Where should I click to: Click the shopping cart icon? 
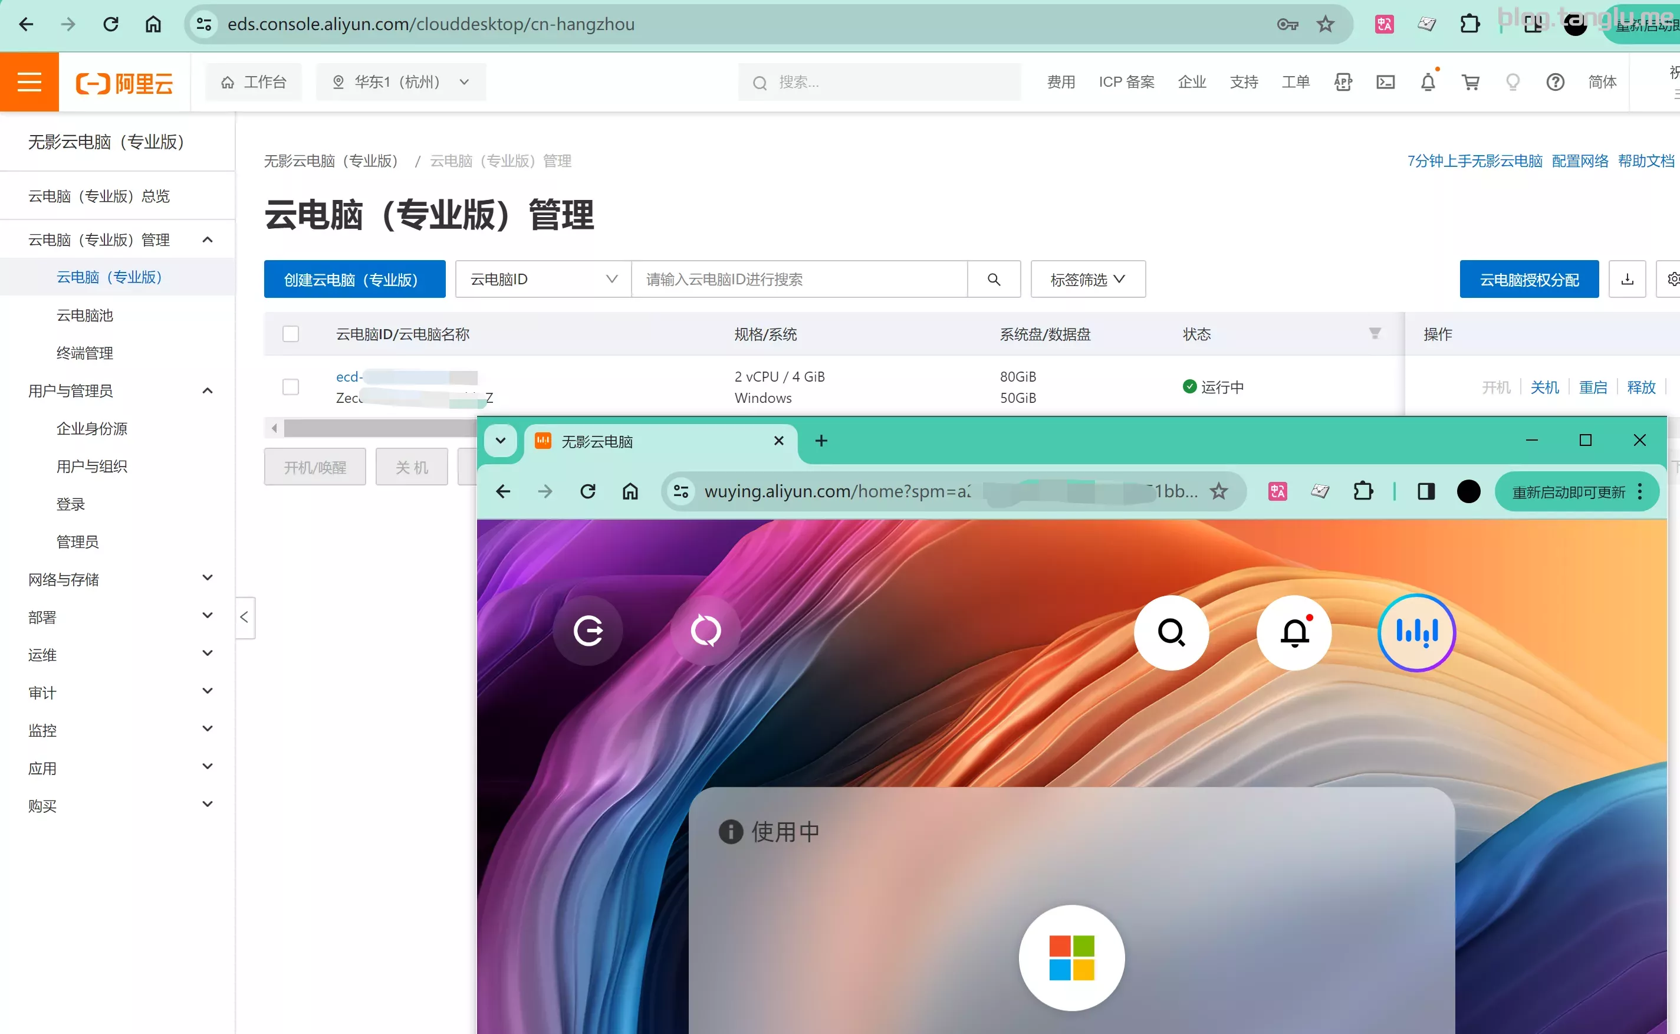pos(1470,82)
